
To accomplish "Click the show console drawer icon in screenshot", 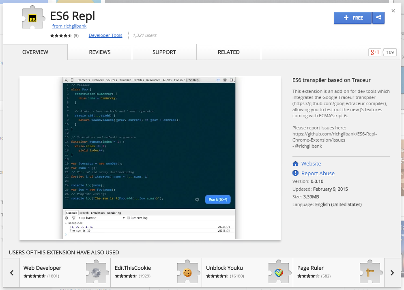I will [218, 80].
